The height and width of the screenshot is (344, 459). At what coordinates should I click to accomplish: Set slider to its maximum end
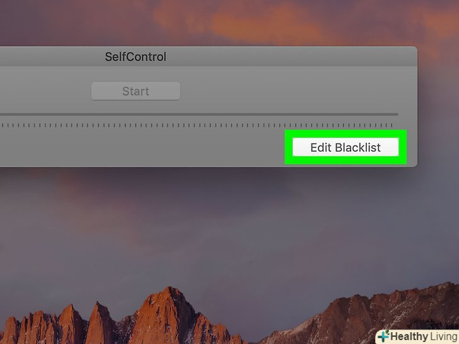click(397, 115)
